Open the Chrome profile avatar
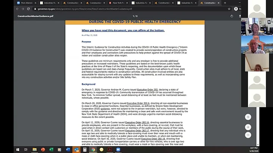 pos(236,9)
